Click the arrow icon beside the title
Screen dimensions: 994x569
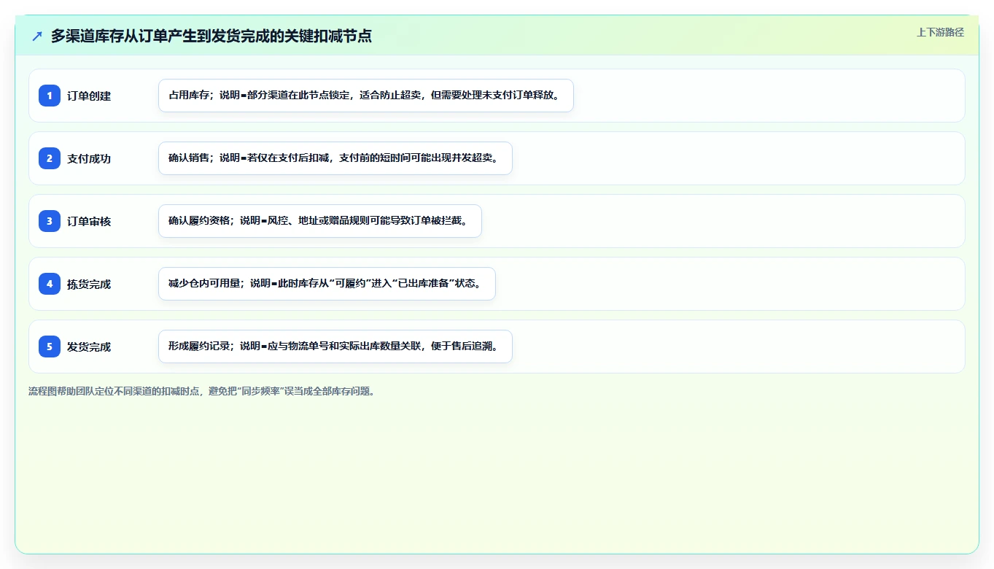tap(37, 36)
